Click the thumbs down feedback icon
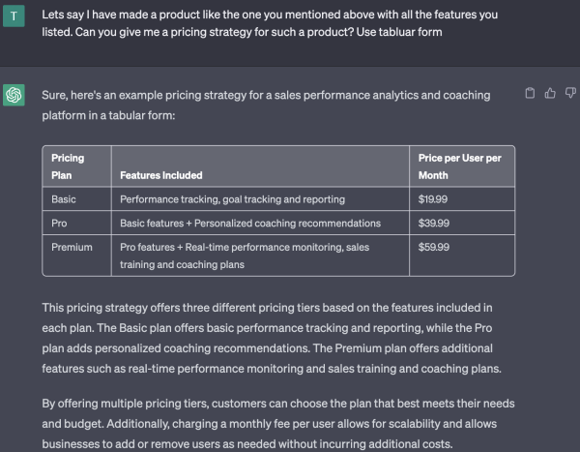 [x=568, y=94]
